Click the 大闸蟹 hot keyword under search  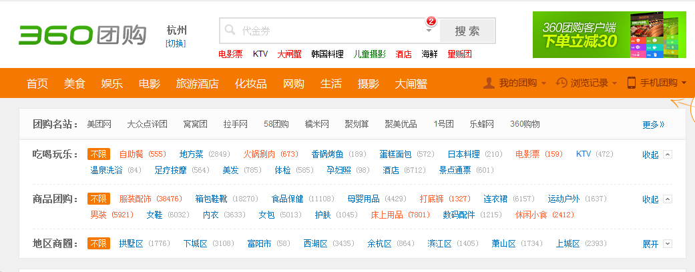(x=290, y=55)
